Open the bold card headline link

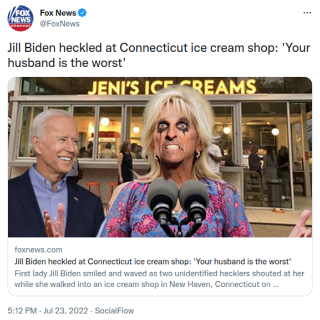153,262
